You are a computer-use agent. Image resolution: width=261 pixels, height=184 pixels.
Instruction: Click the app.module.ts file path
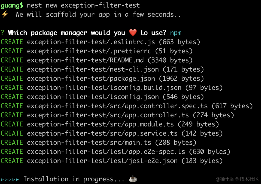click(x=100, y=124)
